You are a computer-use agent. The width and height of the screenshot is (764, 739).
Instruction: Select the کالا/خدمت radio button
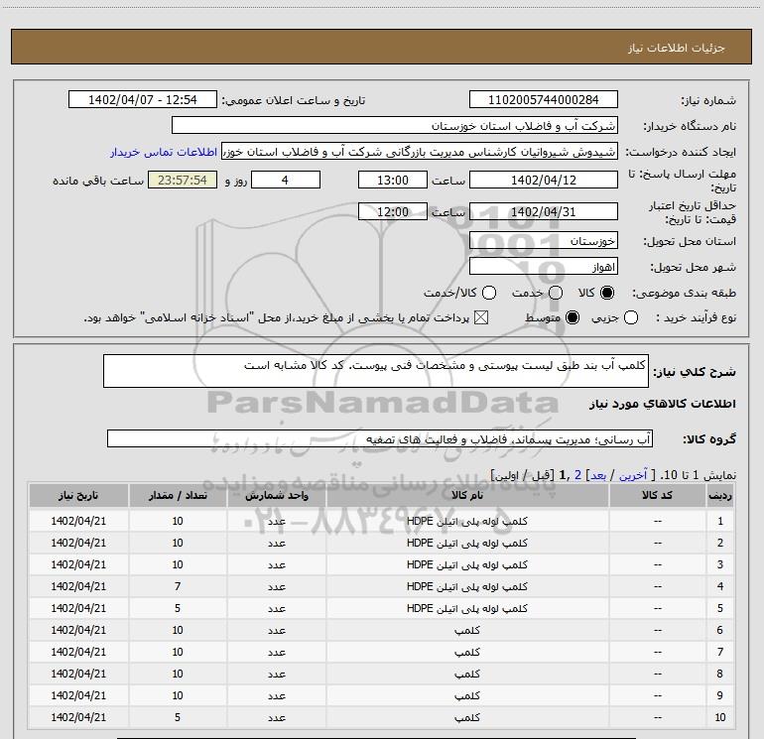489,293
